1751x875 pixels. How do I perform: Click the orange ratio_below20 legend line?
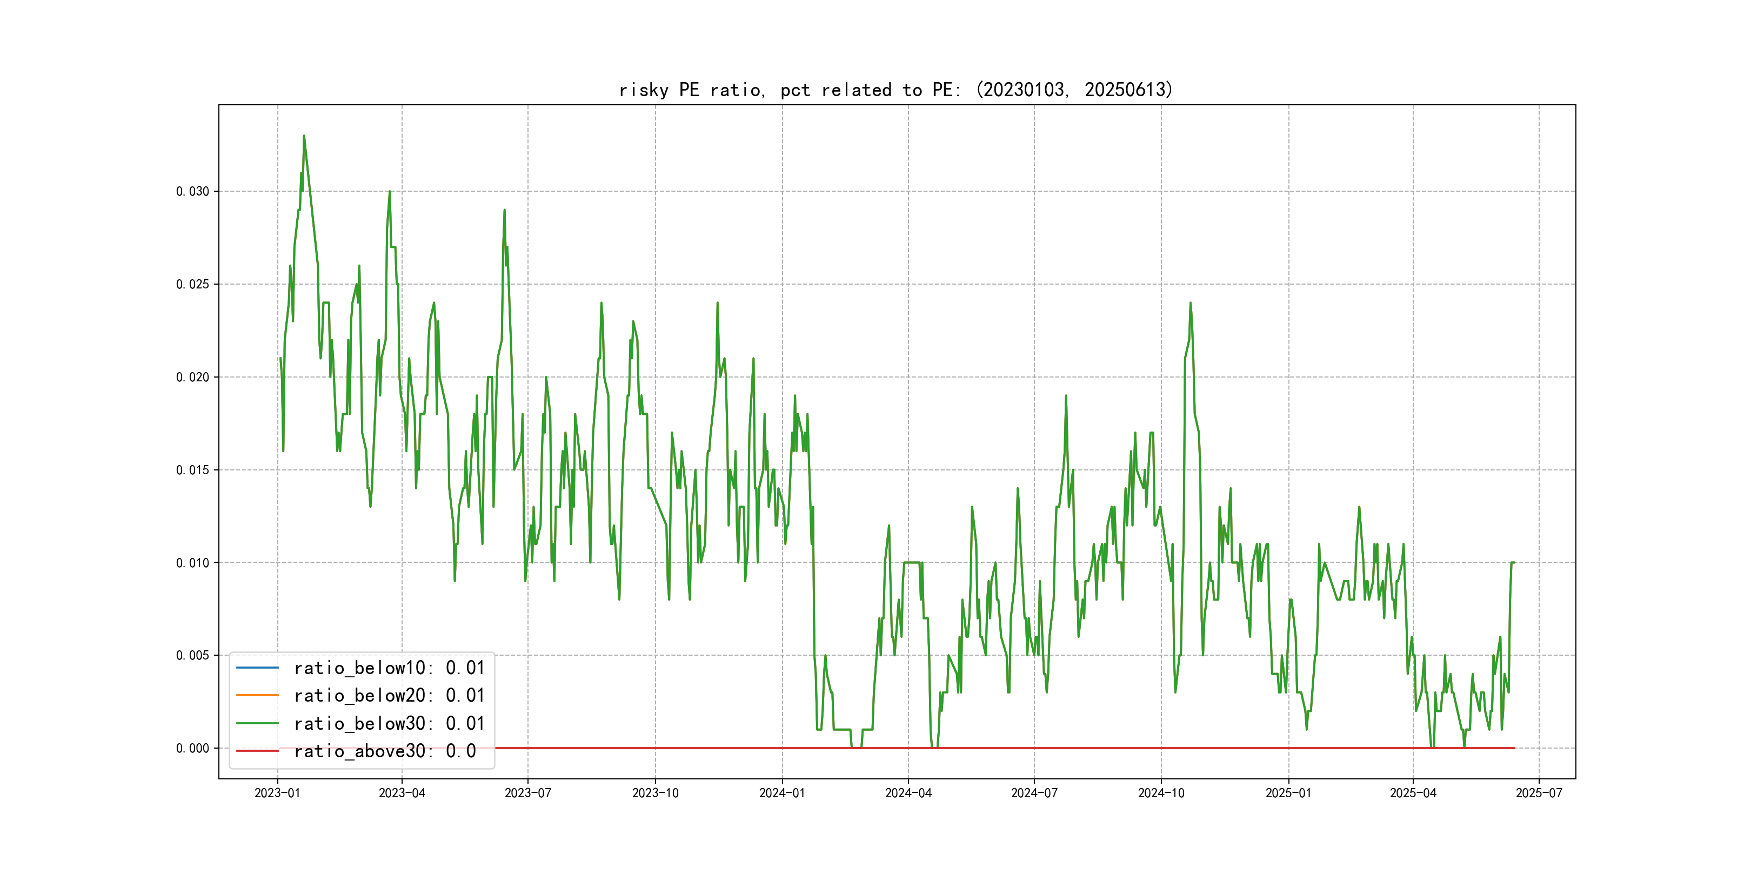coord(257,695)
